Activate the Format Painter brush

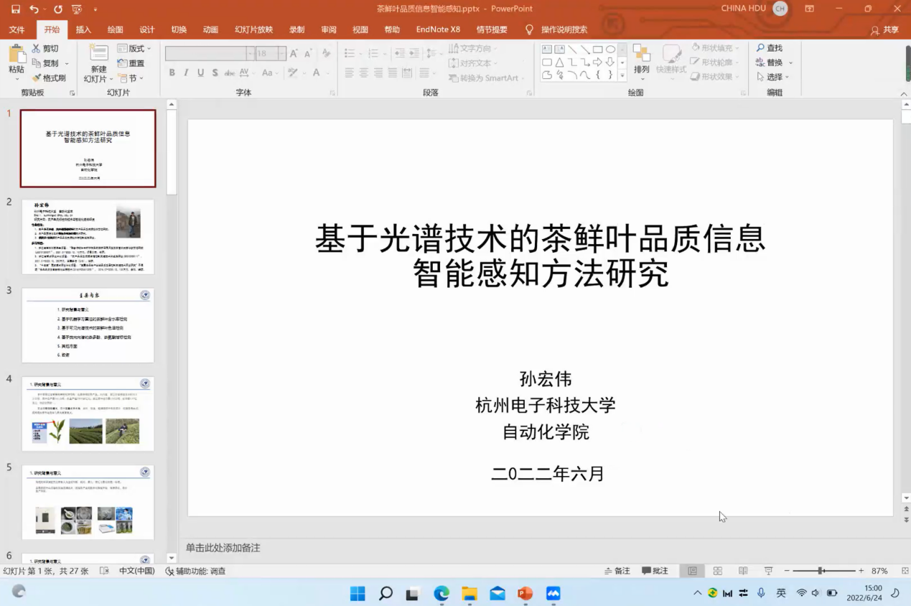coord(49,78)
